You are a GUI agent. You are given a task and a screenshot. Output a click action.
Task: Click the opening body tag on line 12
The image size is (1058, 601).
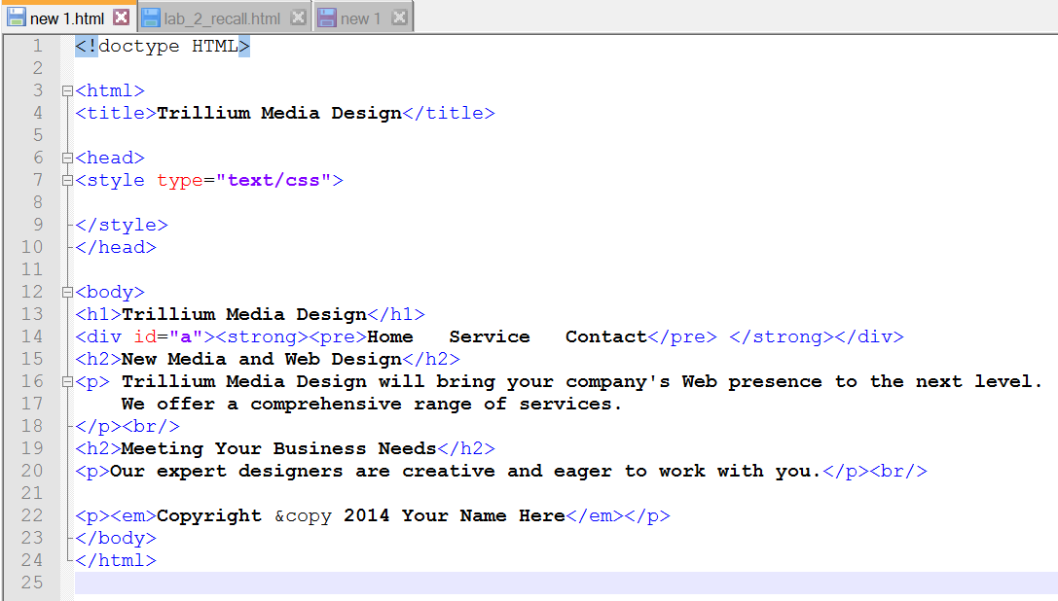pos(109,292)
